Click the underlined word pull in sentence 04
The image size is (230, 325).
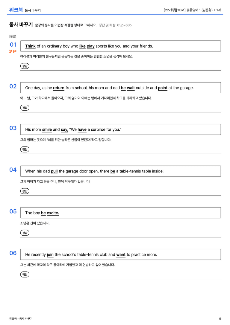(x=54, y=171)
